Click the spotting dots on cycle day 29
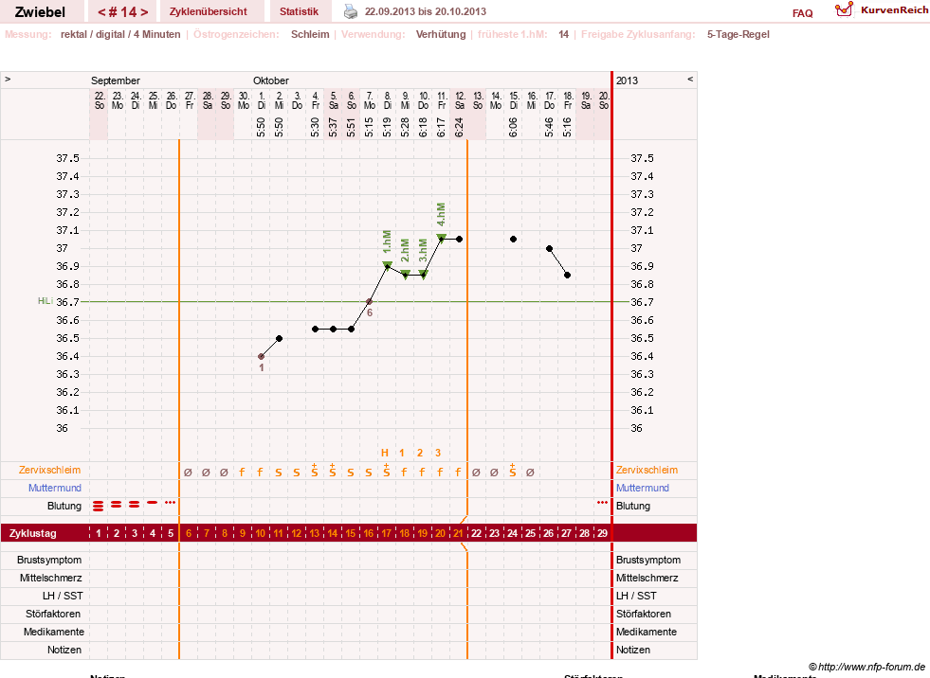Screen dimensions: 930x678 click(x=603, y=503)
